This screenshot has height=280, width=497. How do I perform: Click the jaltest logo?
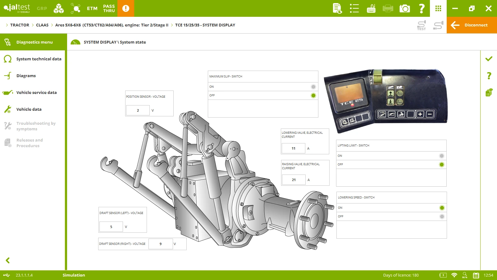[17, 8]
